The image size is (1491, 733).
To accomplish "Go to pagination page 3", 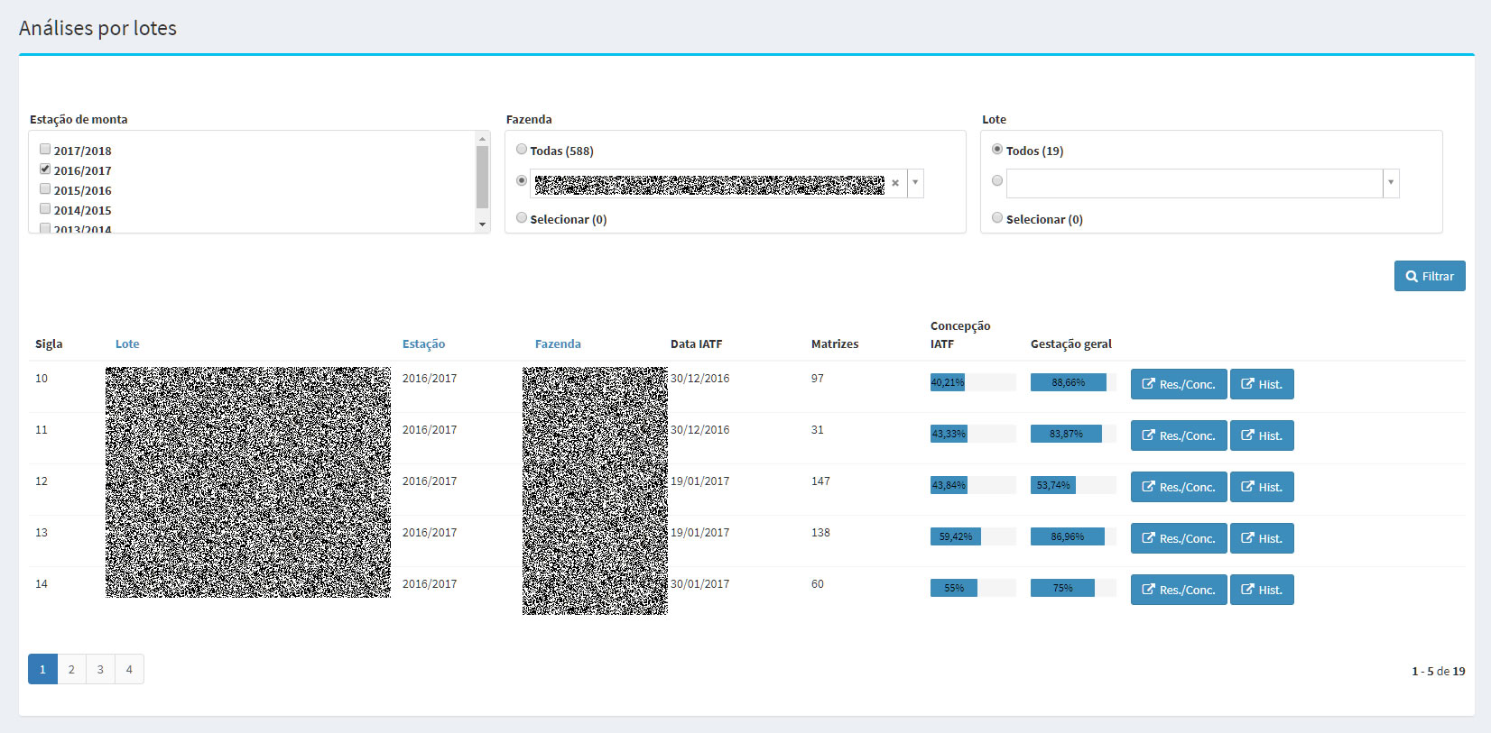I will (x=100, y=669).
